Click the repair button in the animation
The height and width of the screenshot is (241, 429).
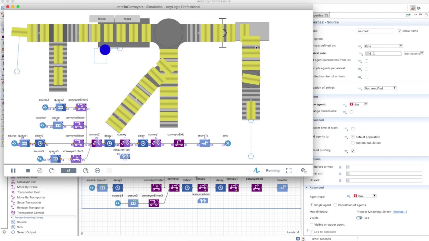pyautogui.click(x=127, y=19)
